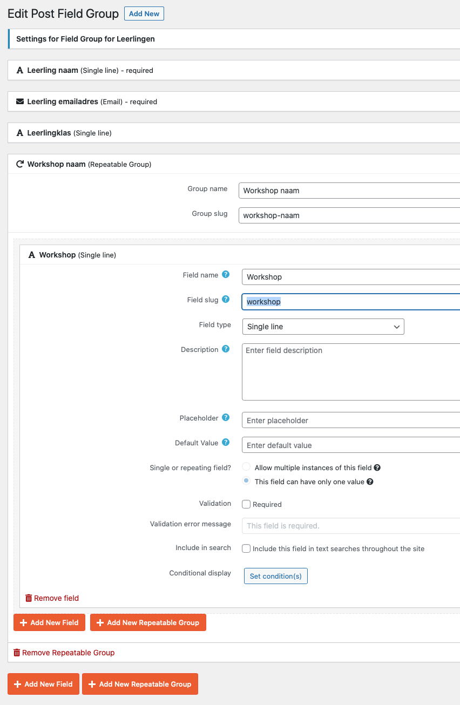
Task: Open the Field type dropdown
Action: click(x=323, y=327)
